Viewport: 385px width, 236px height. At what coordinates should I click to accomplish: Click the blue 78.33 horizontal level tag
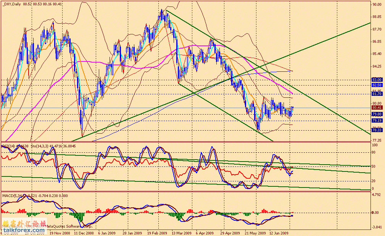pos(377,130)
